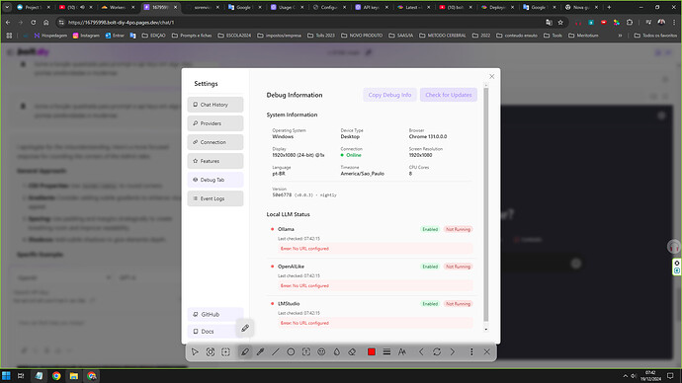Image resolution: width=682 pixels, height=383 pixels.
Task: Open Features settings tab
Action: [215, 161]
